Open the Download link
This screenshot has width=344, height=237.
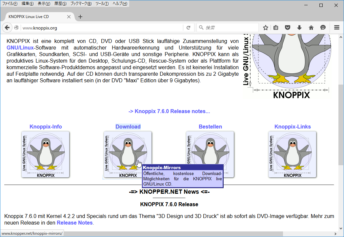(x=128, y=127)
